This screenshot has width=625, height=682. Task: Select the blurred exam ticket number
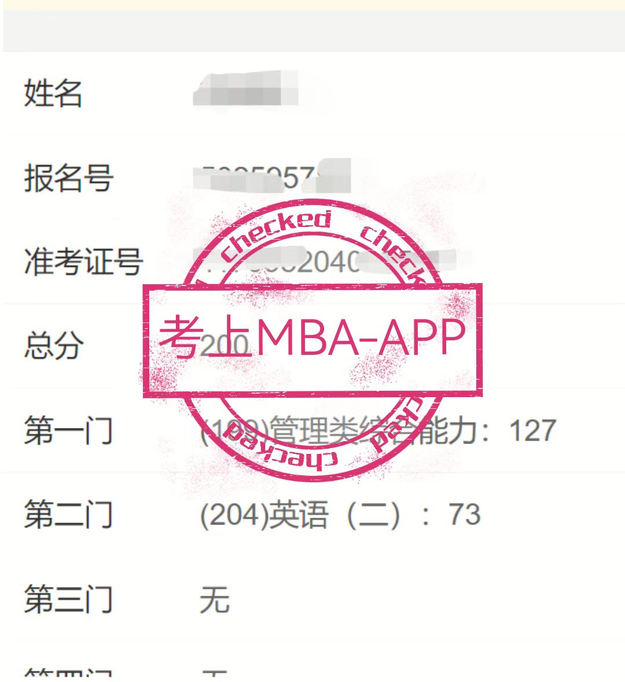[x=324, y=261]
